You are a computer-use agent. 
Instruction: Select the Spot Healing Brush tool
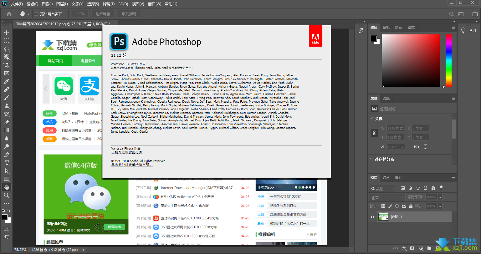click(7, 89)
